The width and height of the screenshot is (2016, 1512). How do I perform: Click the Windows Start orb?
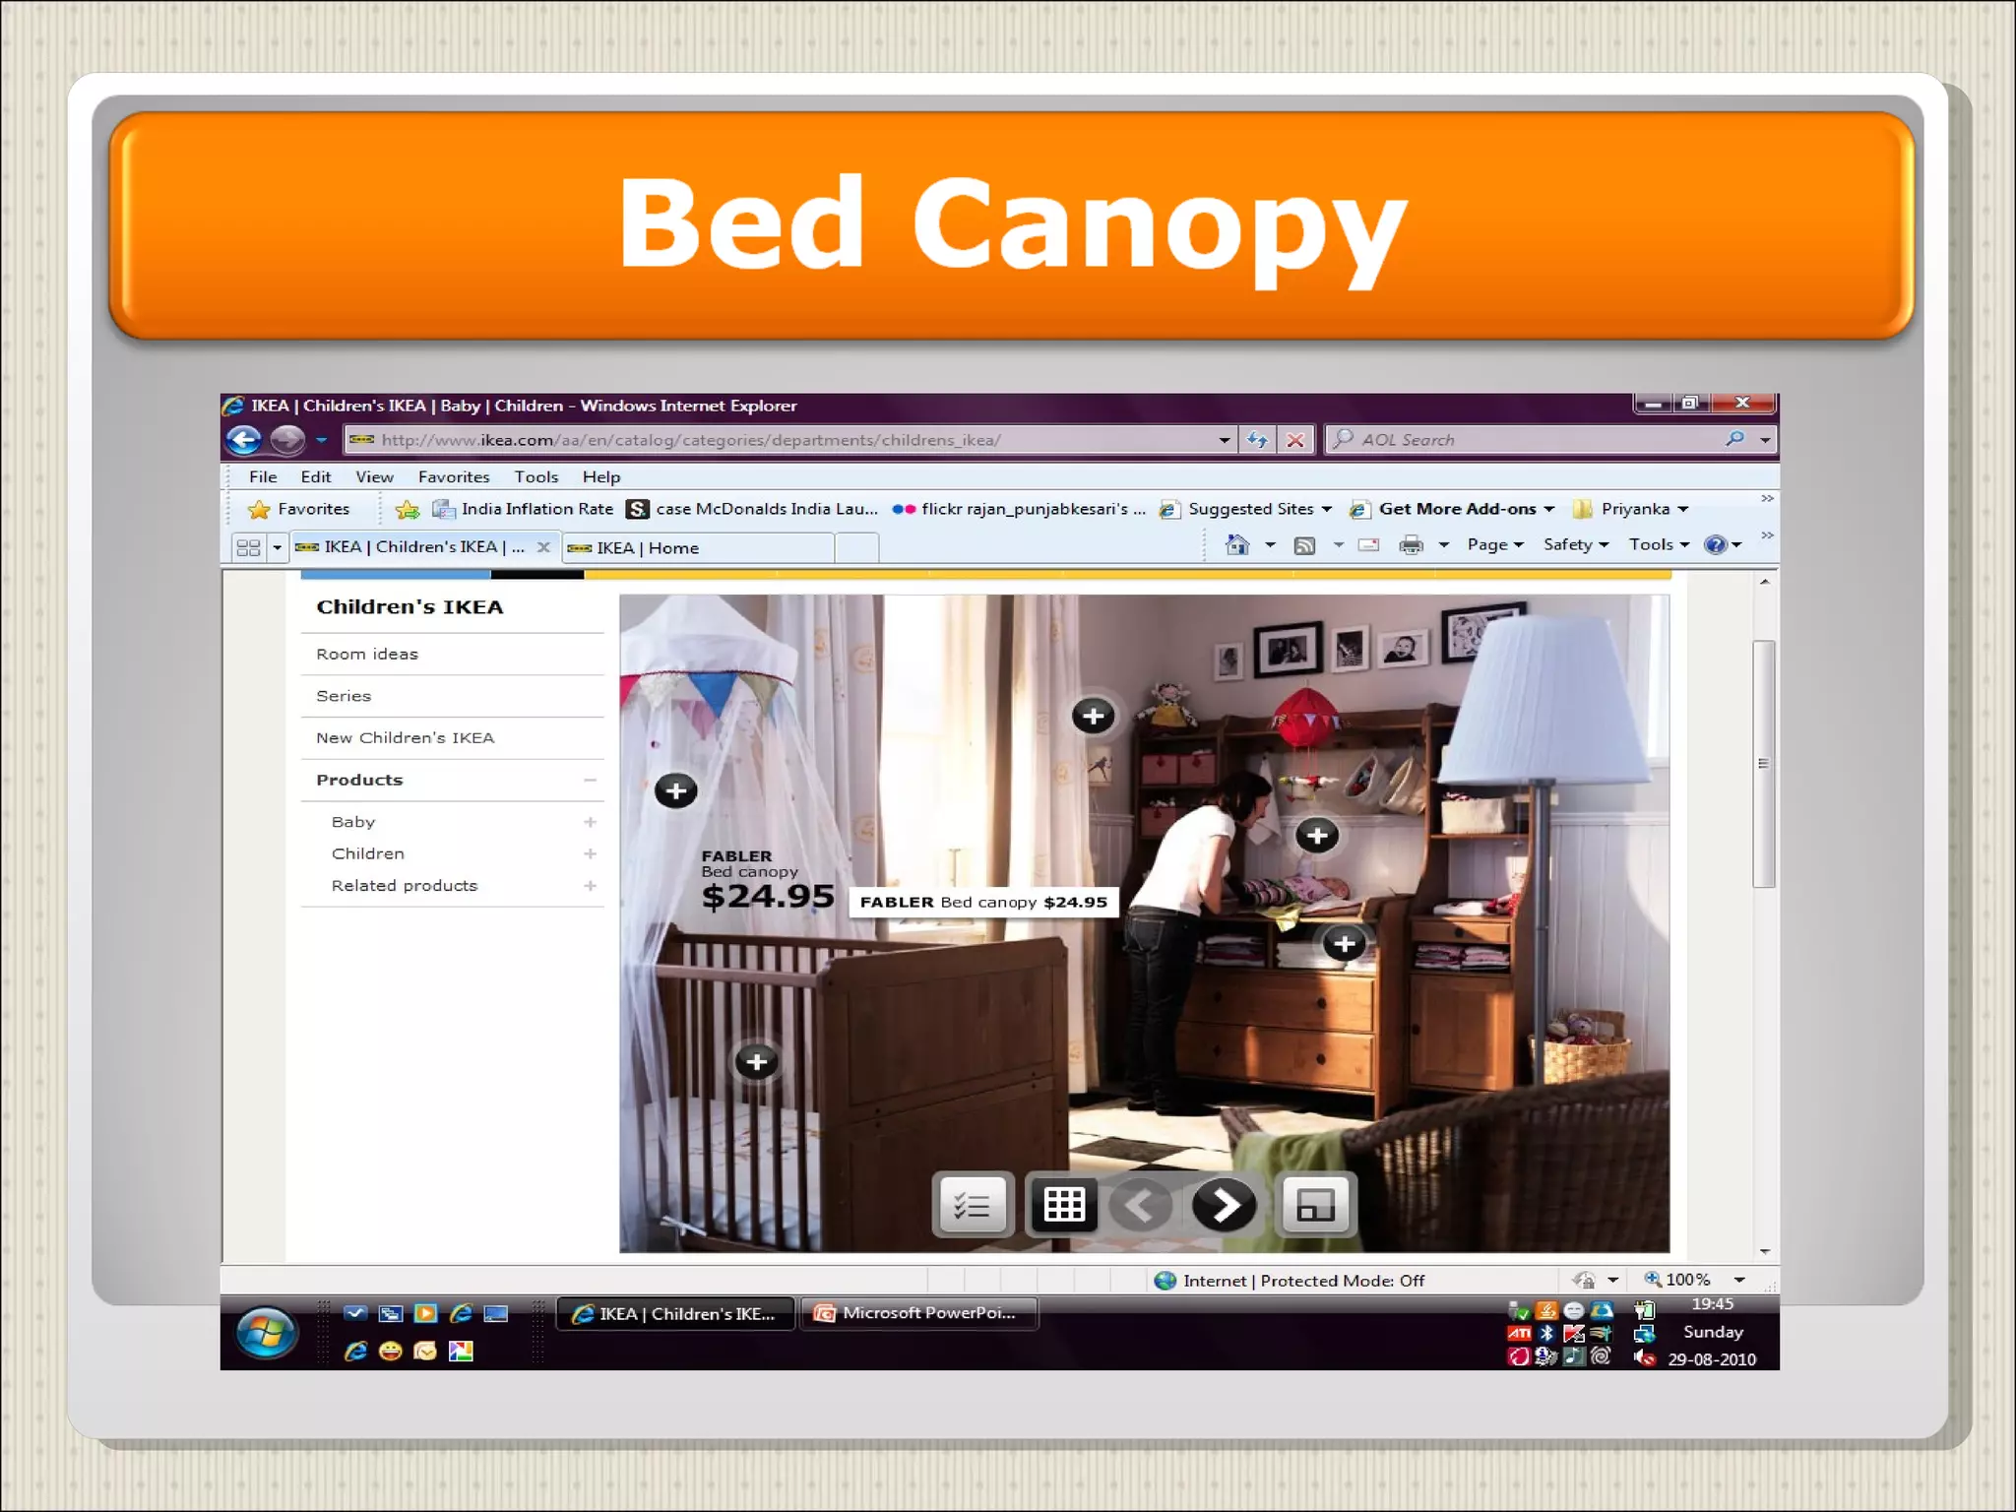click(x=266, y=1333)
